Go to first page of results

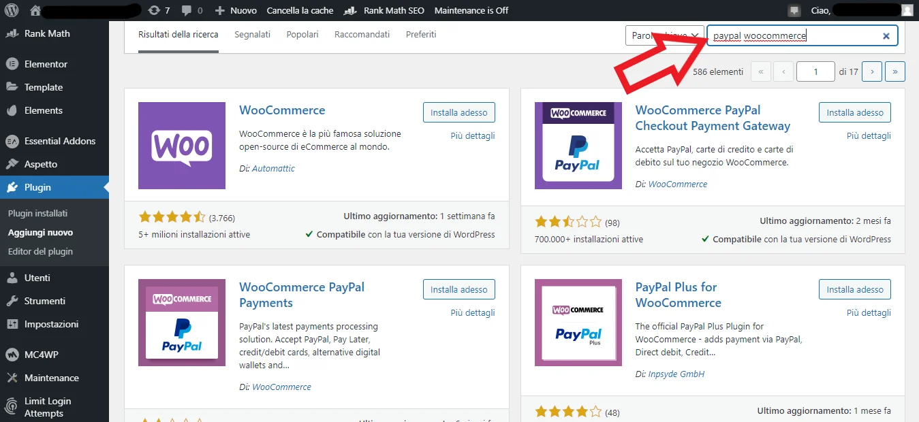[x=761, y=71]
